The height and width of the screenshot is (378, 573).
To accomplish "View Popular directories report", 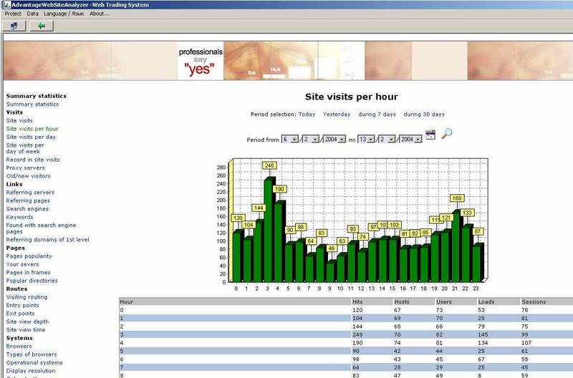I will click(32, 281).
